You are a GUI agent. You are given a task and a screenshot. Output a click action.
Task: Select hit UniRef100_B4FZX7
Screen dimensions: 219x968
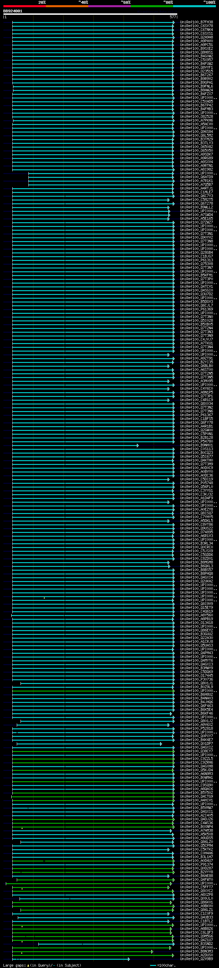click(196, 94)
